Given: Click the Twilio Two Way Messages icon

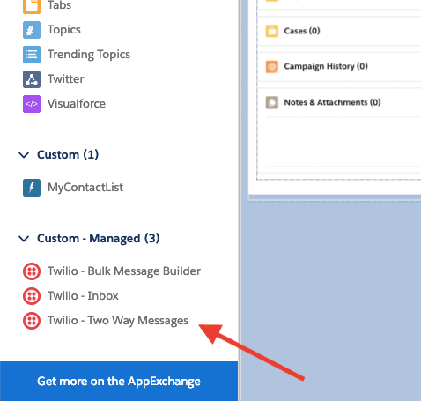Looking at the screenshot, I should (32, 321).
